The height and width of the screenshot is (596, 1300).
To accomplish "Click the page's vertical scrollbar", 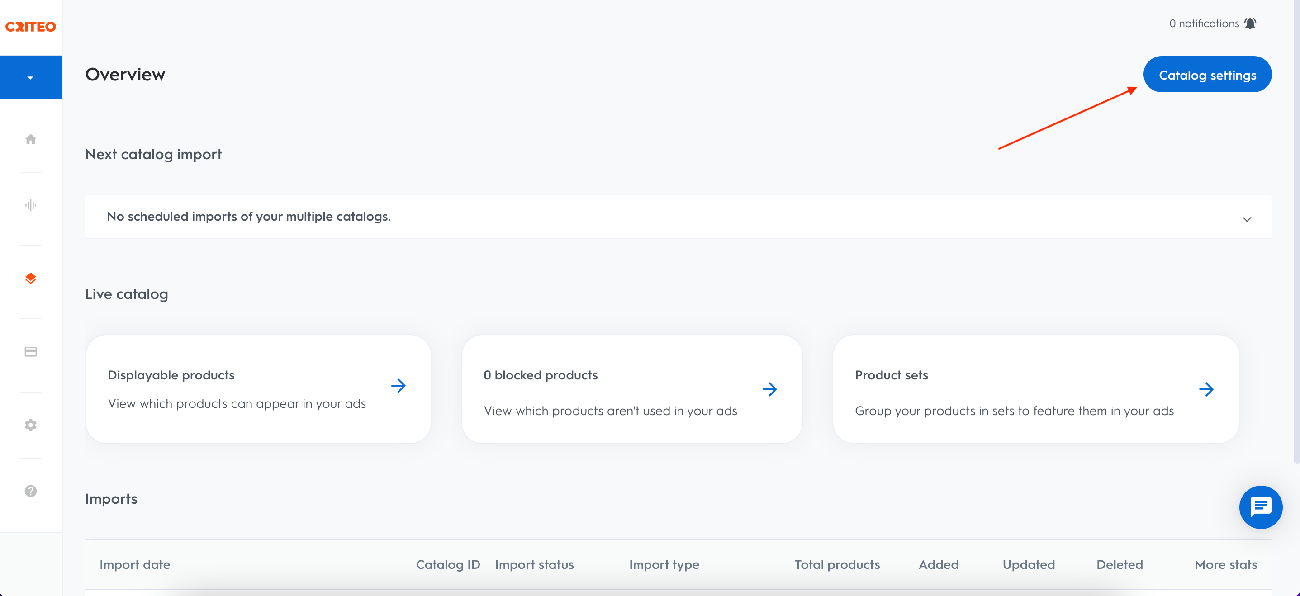I will pyautogui.click(x=1296, y=232).
